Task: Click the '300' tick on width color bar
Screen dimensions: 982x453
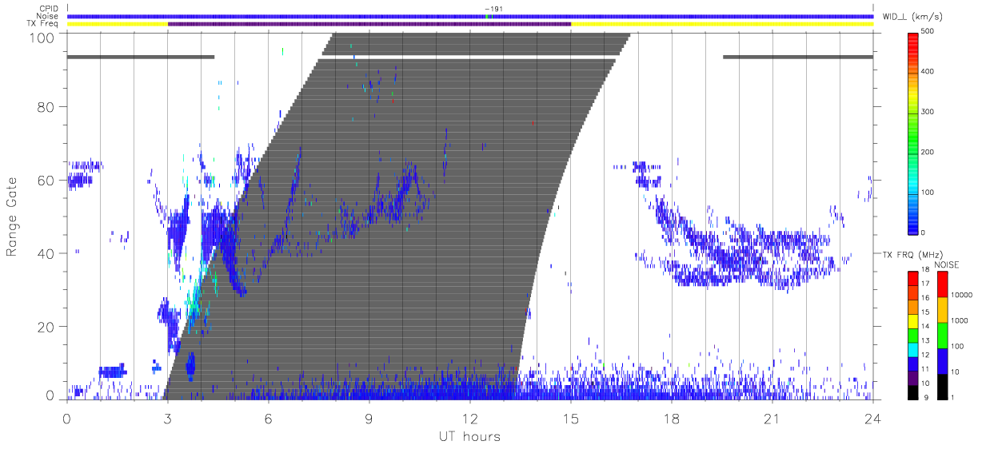Action: coord(928,112)
